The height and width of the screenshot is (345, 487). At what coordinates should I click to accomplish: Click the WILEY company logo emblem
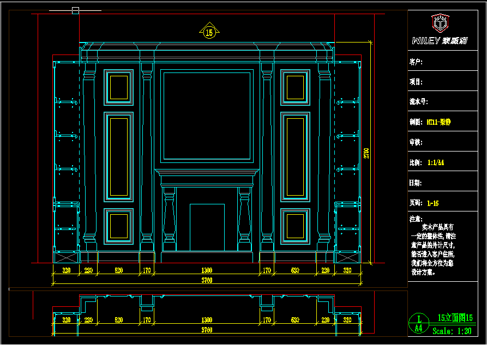click(440, 23)
